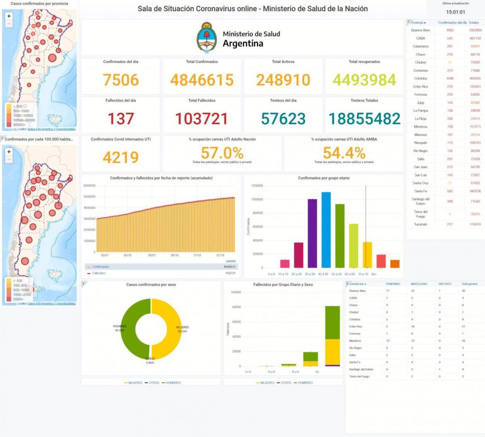Click the 50000+ legend color swatch

point(9,125)
